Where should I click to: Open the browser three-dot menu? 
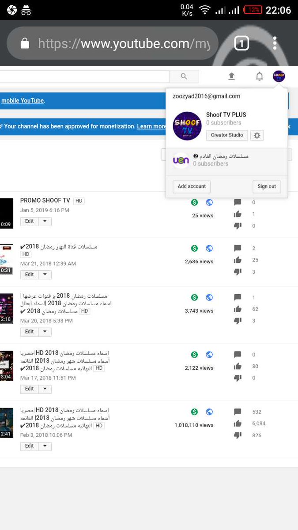275,43
